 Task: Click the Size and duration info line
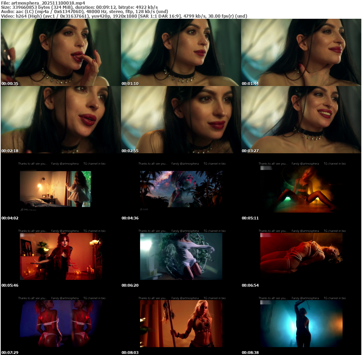(x=80, y=7)
